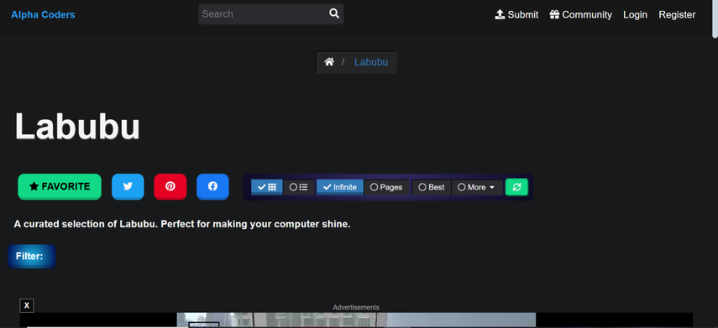Close the advertisement with X
The height and width of the screenshot is (328, 718).
[27, 305]
